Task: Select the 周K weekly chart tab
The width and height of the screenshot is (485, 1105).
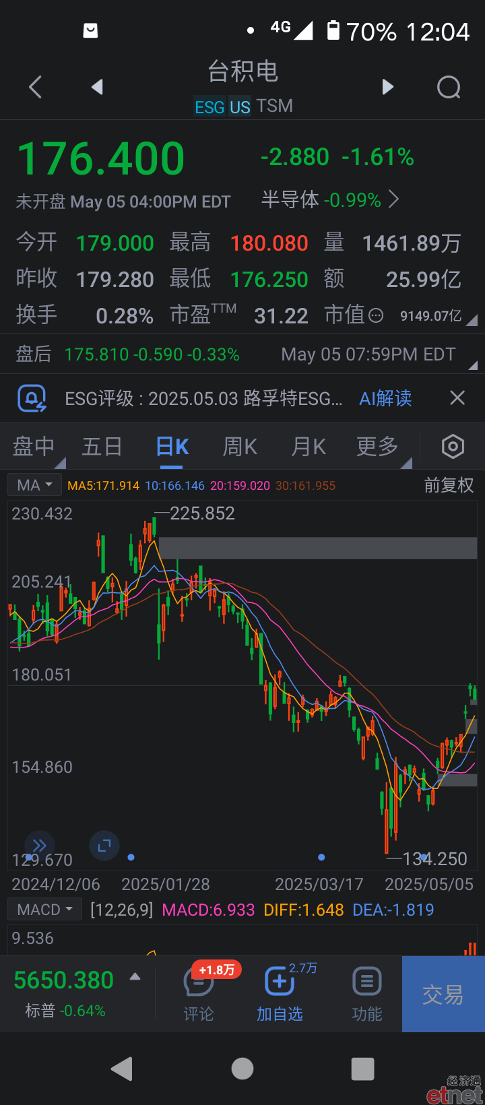Action: click(240, 446)
